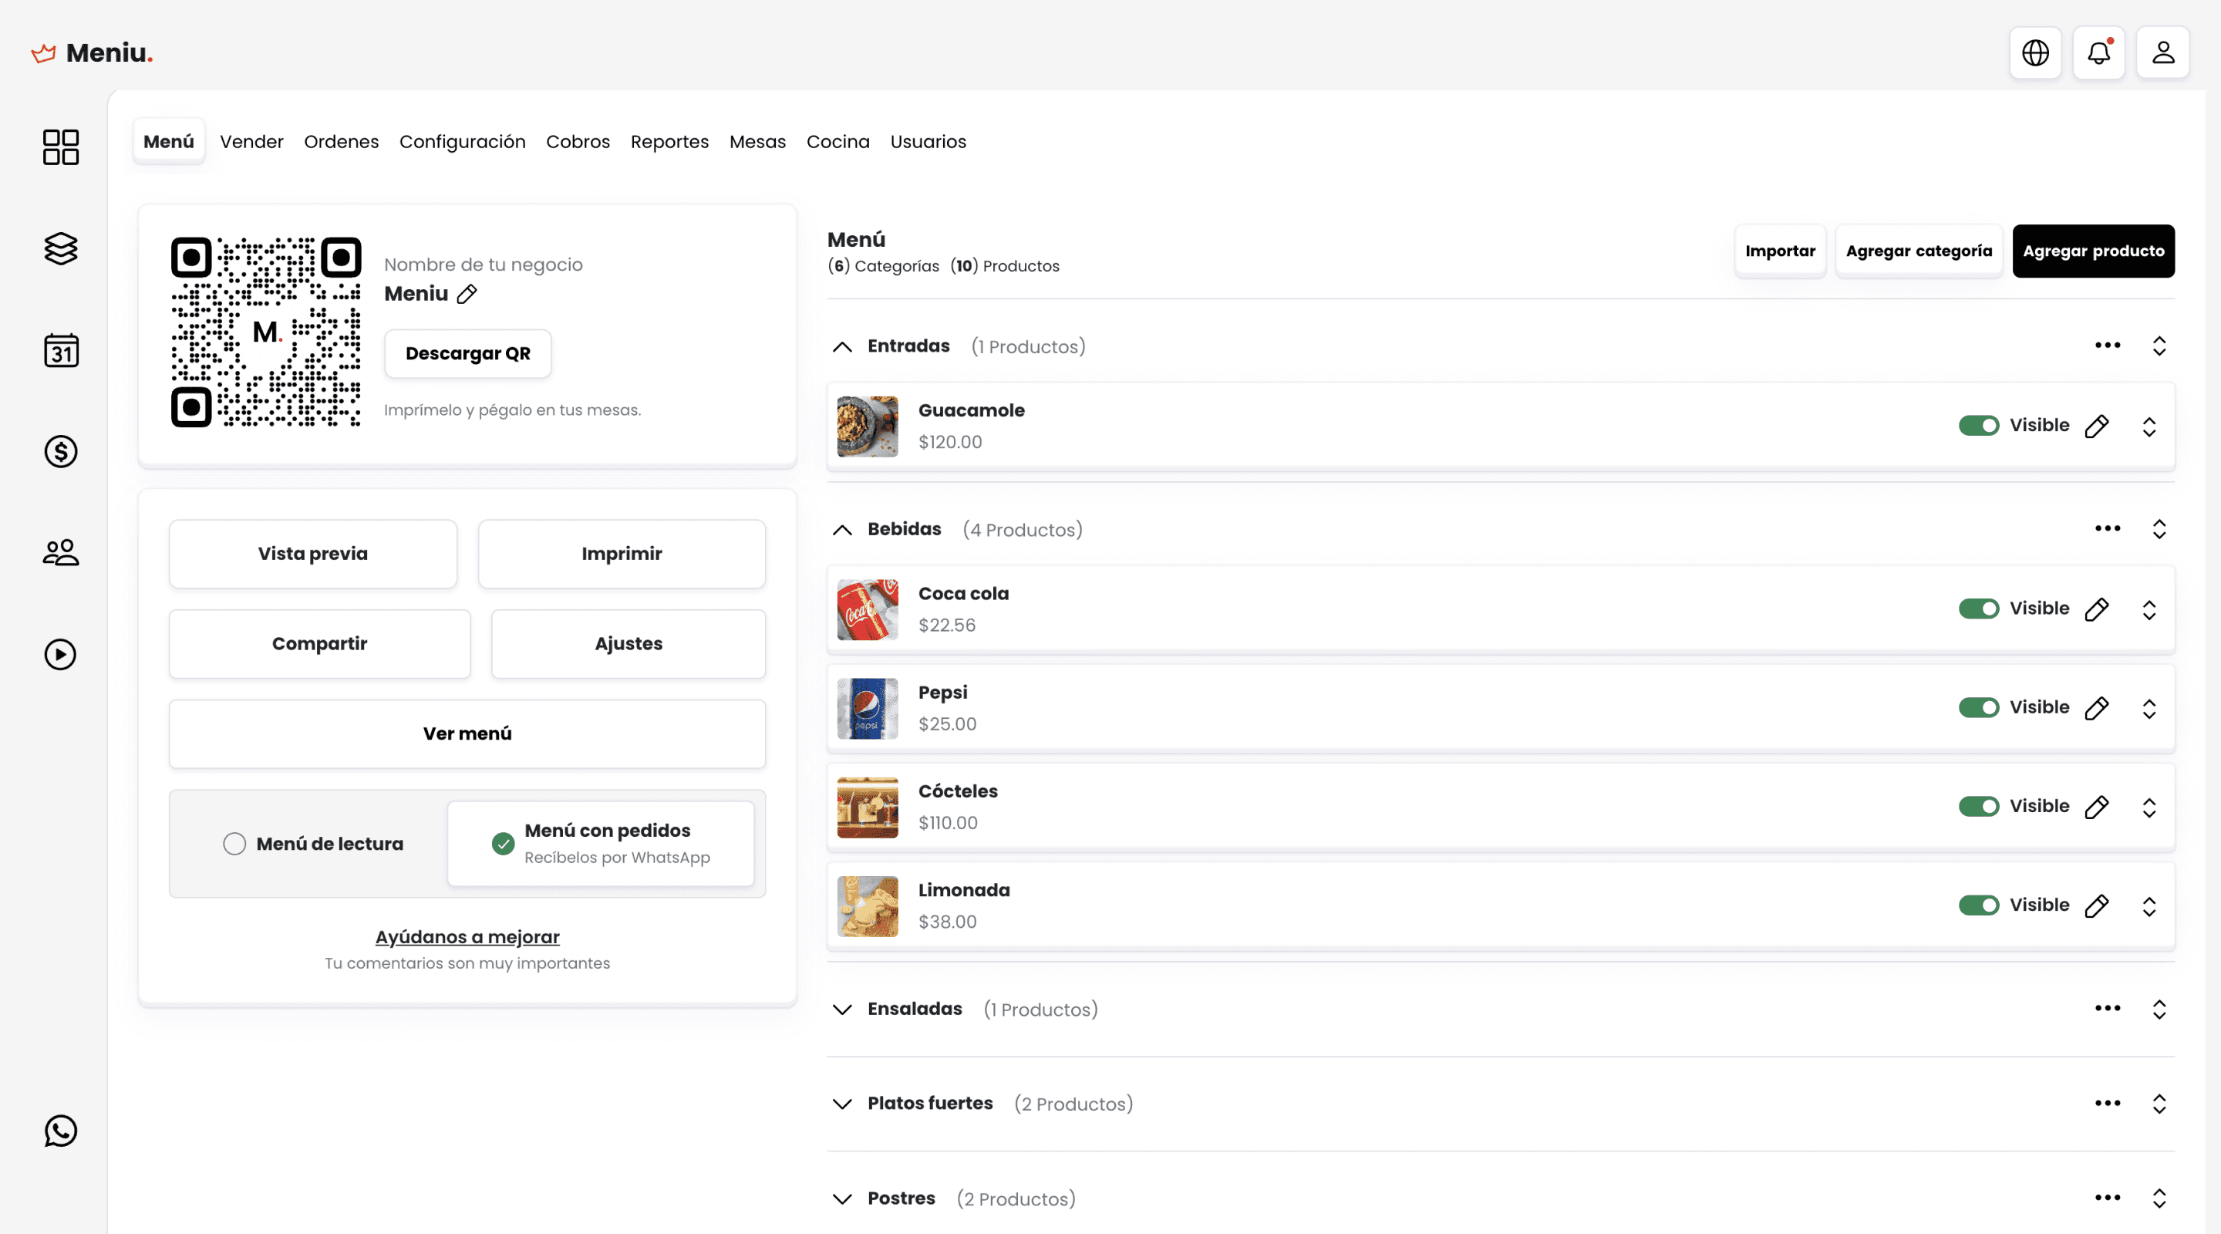Open the three-dot menu for Bebidas category
The width and height of the screenshot is (2221, 1234).
click(2108, 528)
